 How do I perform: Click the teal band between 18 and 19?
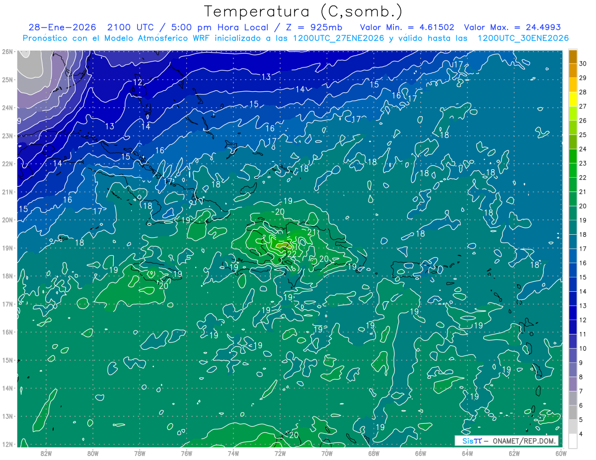[x=573, y=227]
